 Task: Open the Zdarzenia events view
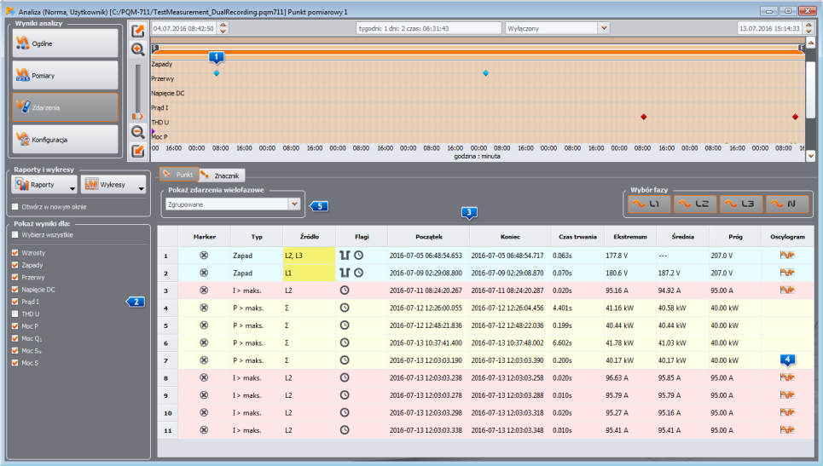point(66,107)
